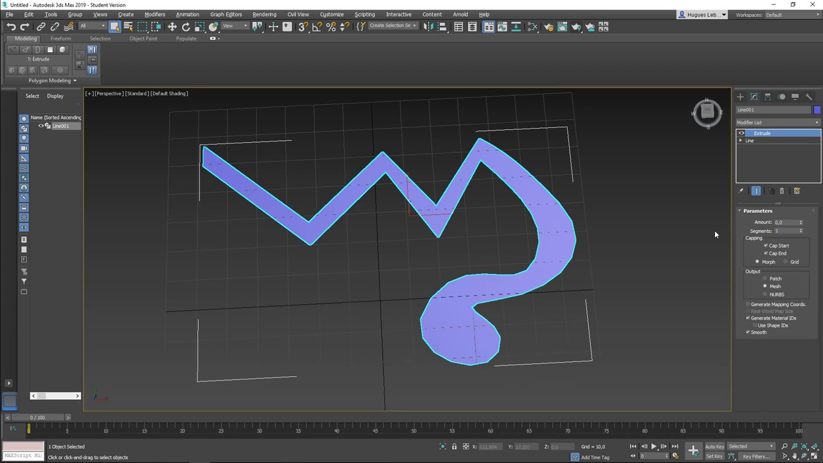Activate the Select and Move tool

(x=172, y=26)
